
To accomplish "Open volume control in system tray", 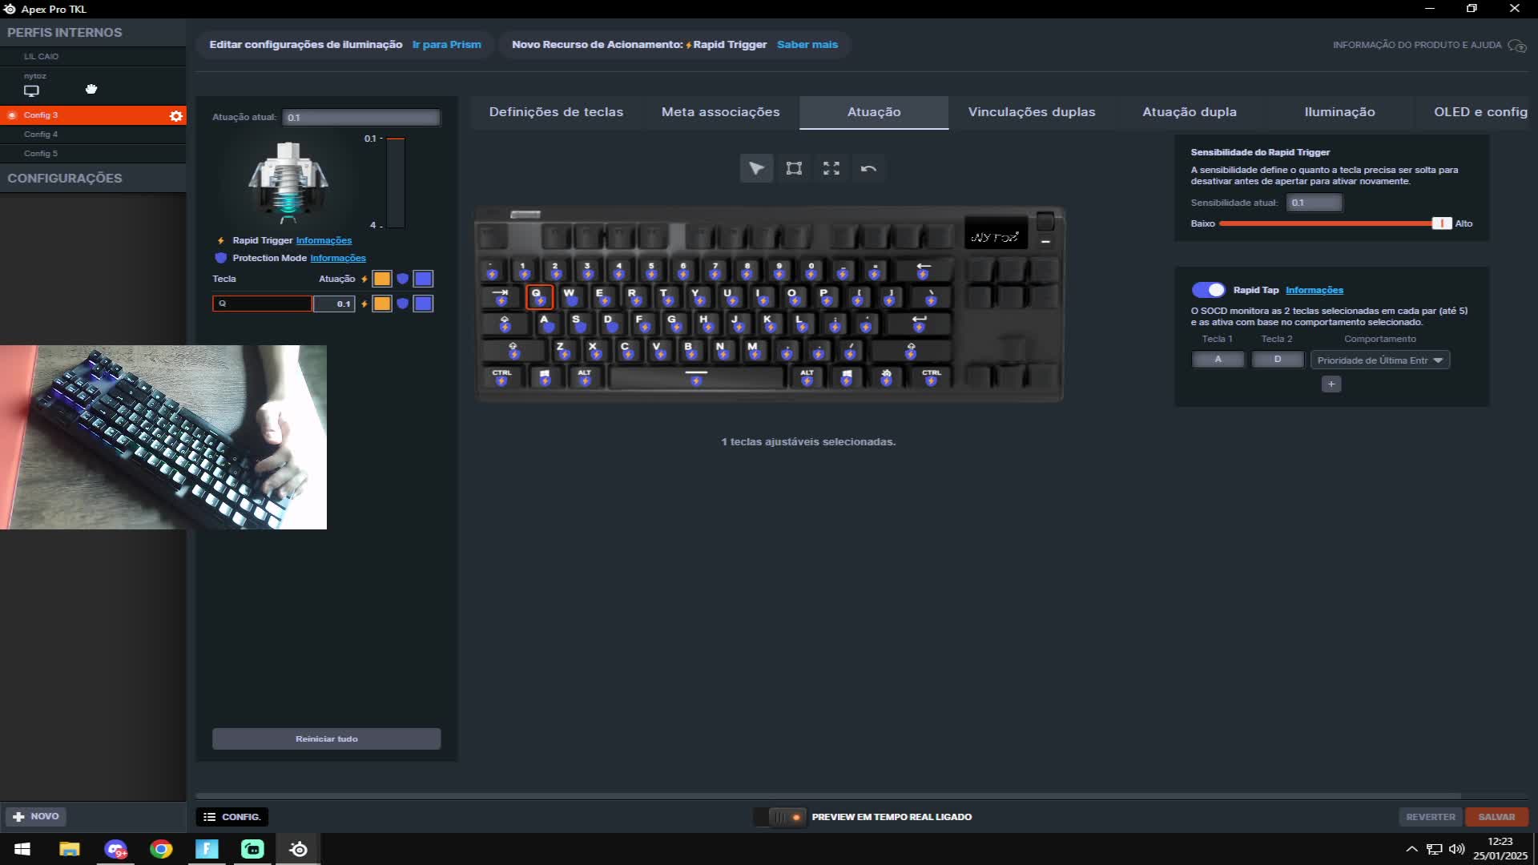I will (1457, 849).
